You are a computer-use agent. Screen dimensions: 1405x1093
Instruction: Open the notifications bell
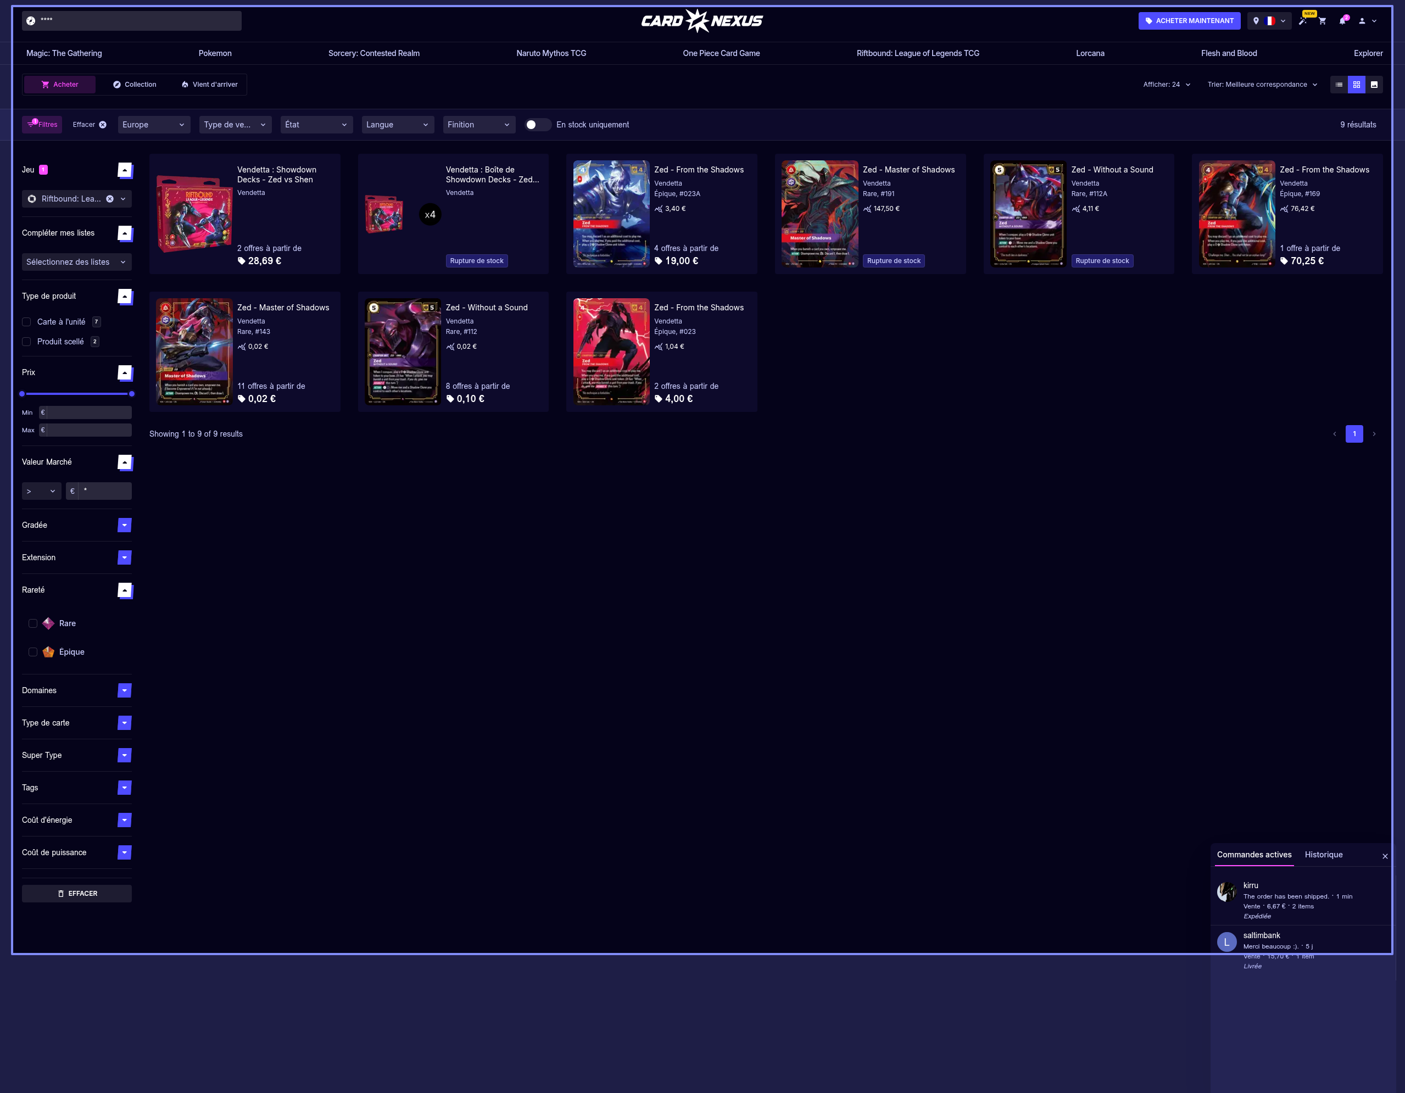tap(1342, 20)
